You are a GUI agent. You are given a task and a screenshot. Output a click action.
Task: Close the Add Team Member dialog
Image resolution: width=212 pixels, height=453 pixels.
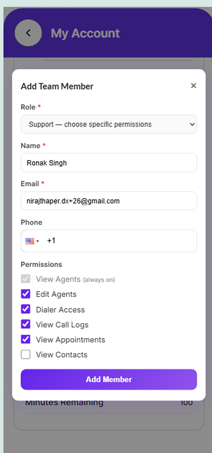194,86
